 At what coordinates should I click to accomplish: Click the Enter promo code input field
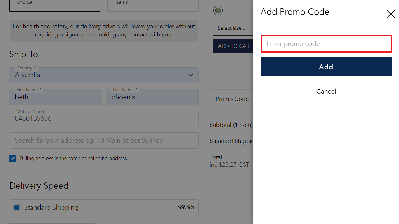pos(326,43)
